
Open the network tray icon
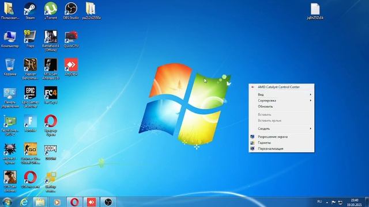point(340,202)
